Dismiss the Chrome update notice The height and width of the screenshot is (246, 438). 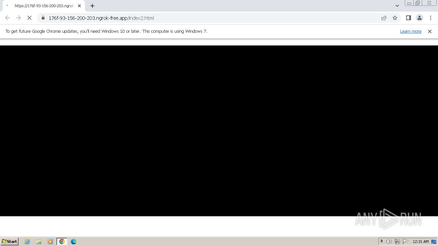point(430,31)
